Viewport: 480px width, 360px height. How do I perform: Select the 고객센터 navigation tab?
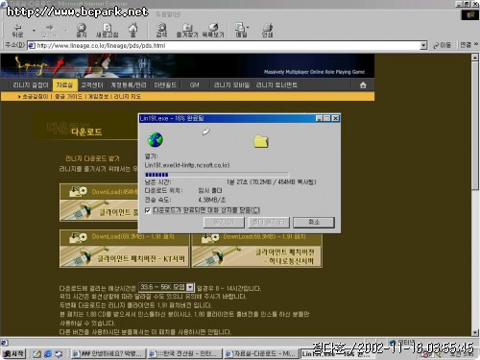click(92, 85)
